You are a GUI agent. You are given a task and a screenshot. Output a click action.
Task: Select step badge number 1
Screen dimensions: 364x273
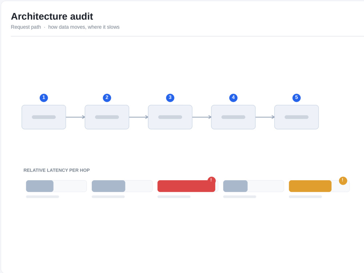(44, 98)
